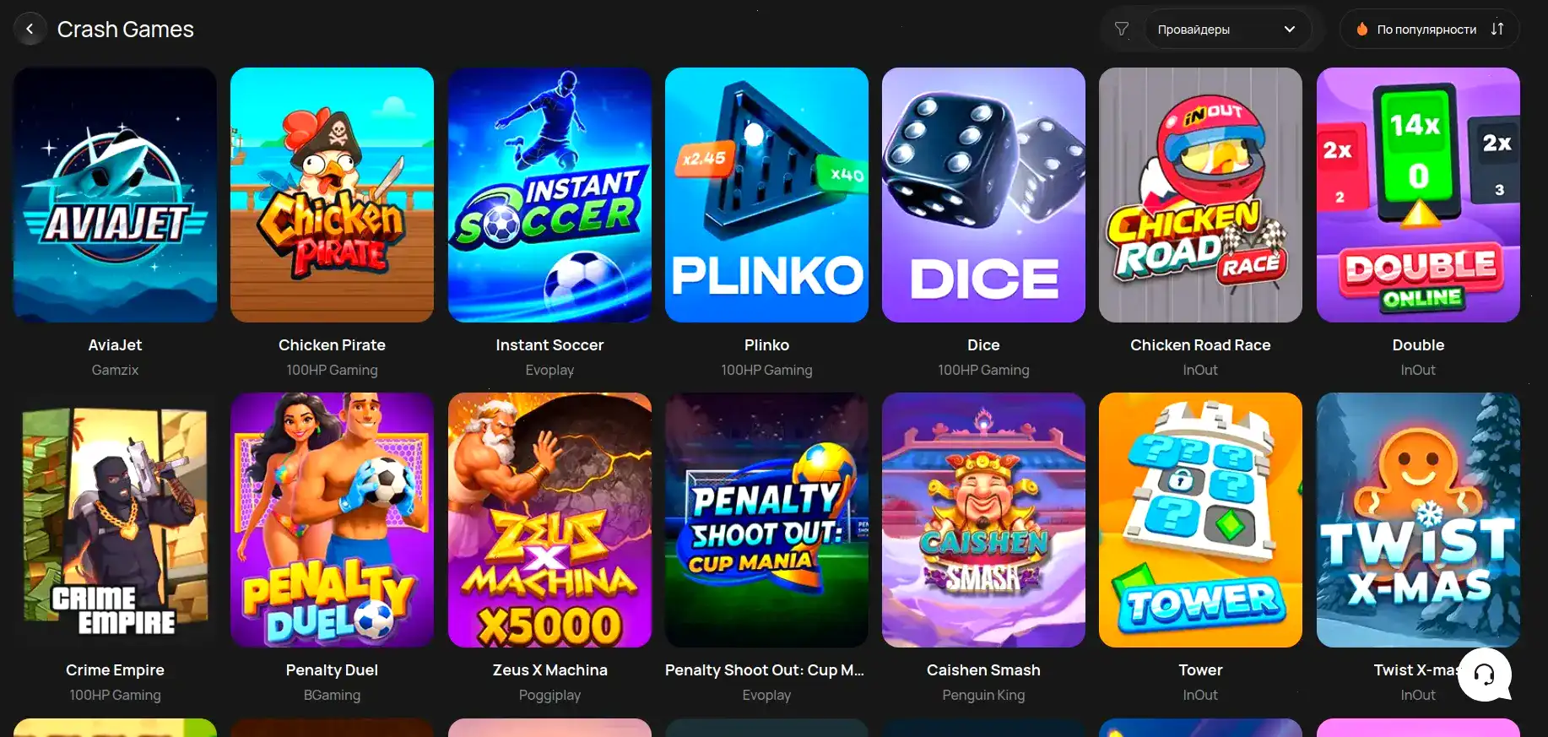
Task: Click the filter funnel icon
Action: (x=1122, y=30)
